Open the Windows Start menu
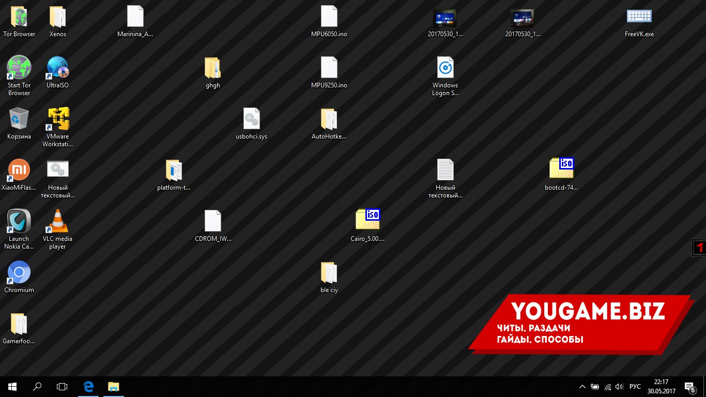This screenshot has height=397, width=706. pyautogui.click(x=12, y=387)
